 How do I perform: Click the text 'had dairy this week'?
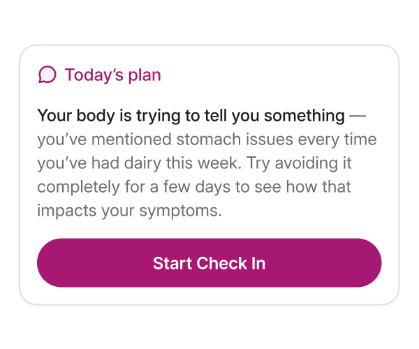pos(166,163)
